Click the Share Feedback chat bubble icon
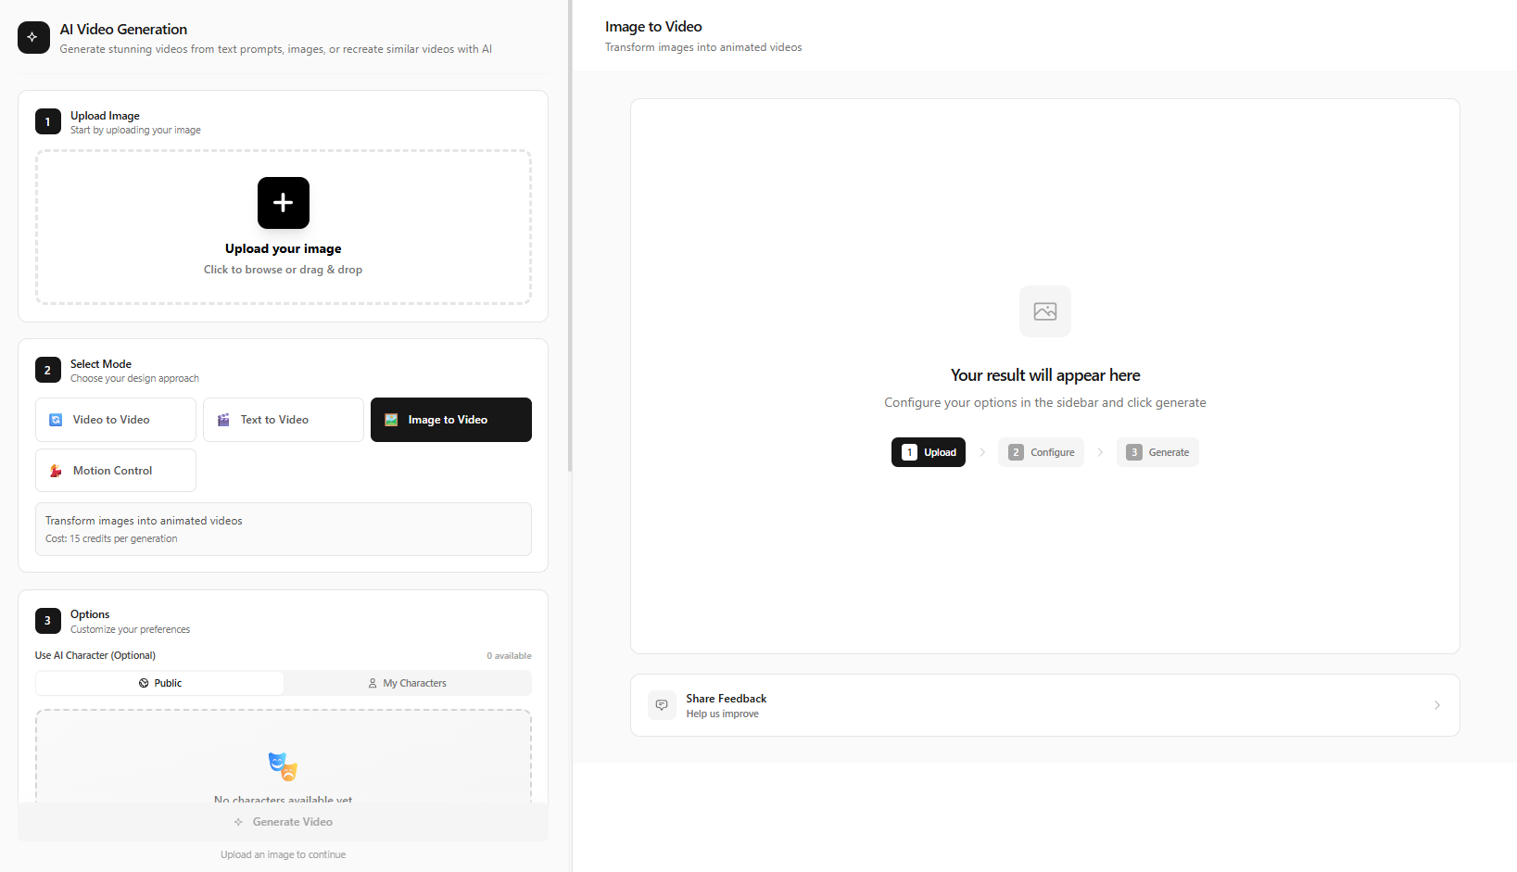 tap(662, 705)
